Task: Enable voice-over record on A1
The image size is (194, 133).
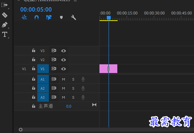Action: [83, 79]
